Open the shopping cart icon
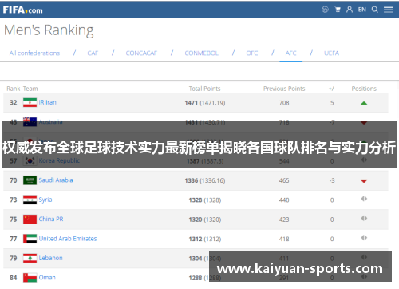Screen dimensions: 399x289 [x=338, y=10]
